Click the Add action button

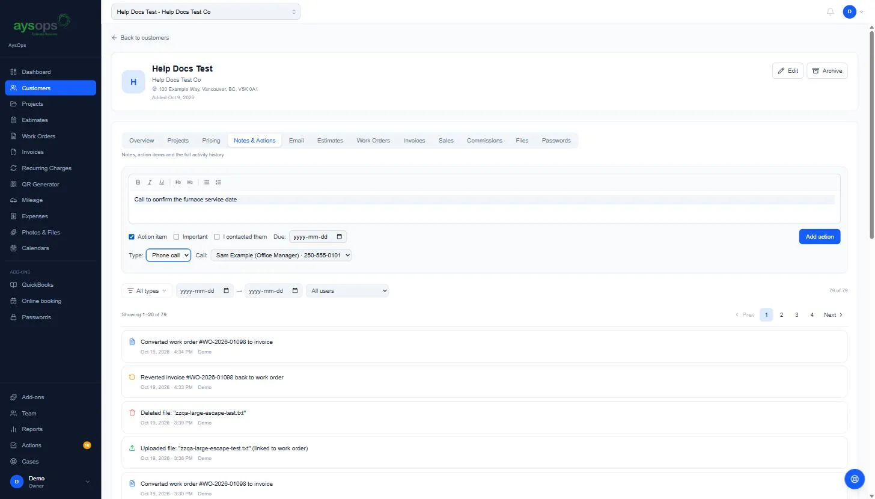[820, 237]
